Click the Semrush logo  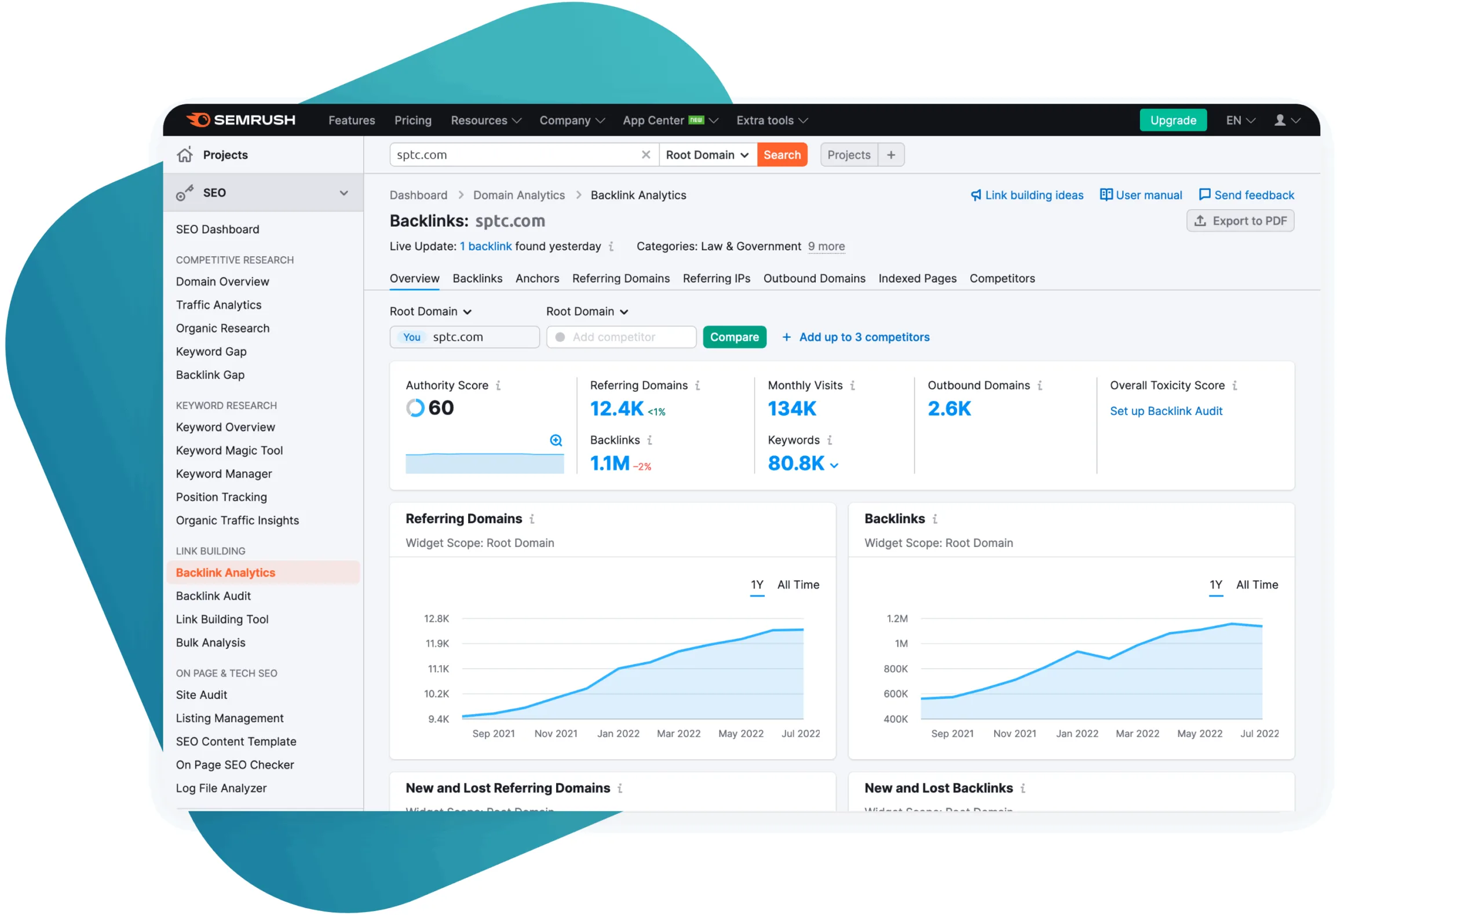pos(241,120)
